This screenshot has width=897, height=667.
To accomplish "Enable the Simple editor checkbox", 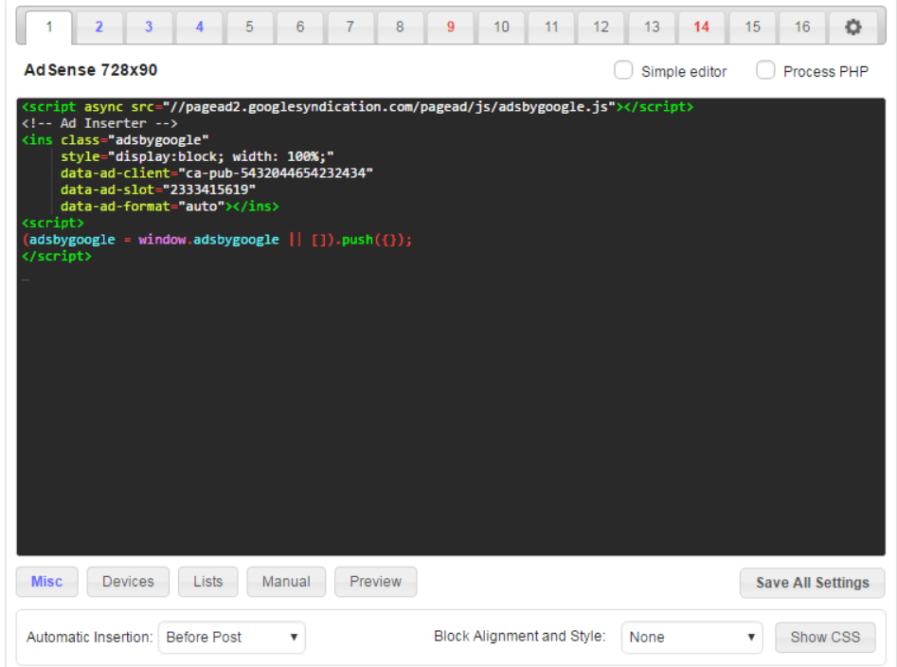I will click(623, 70).
